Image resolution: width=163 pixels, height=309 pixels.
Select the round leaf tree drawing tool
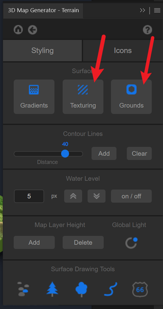(81, 289)
